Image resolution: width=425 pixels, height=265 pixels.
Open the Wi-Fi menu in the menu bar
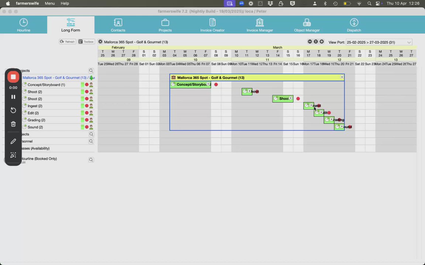(359, 4)
